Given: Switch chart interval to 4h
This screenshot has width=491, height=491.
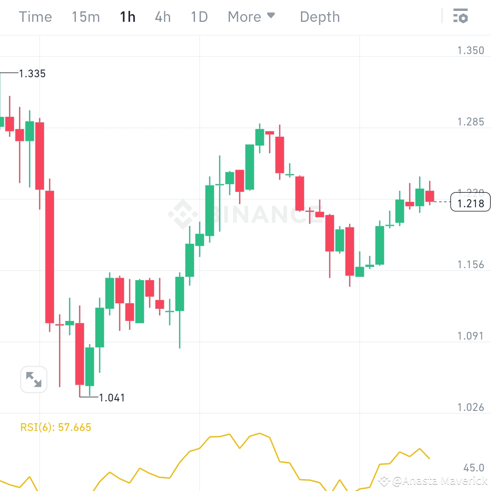Looking at the screenshot, I should click(x=162, y=16).
